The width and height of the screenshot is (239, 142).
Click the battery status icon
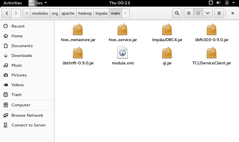[227, 3]
